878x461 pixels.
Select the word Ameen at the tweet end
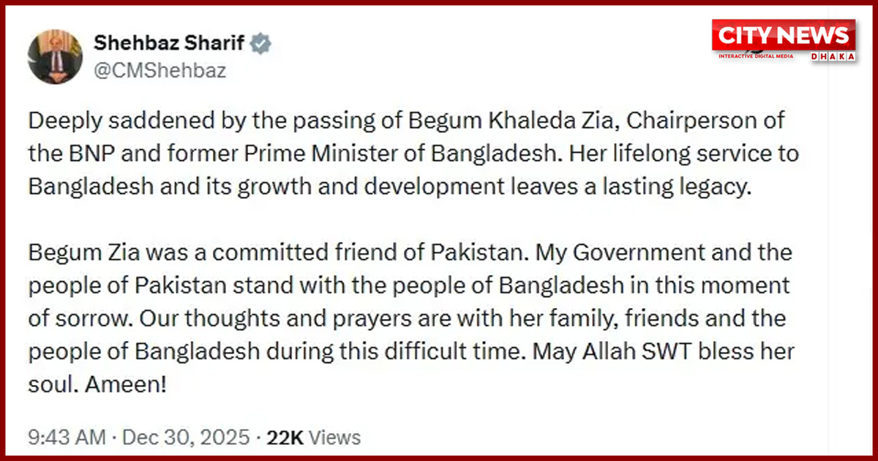coord(124,383)
